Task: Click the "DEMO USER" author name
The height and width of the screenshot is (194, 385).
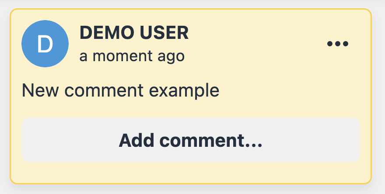Action: pyautogui.click(x=134, y=33)
